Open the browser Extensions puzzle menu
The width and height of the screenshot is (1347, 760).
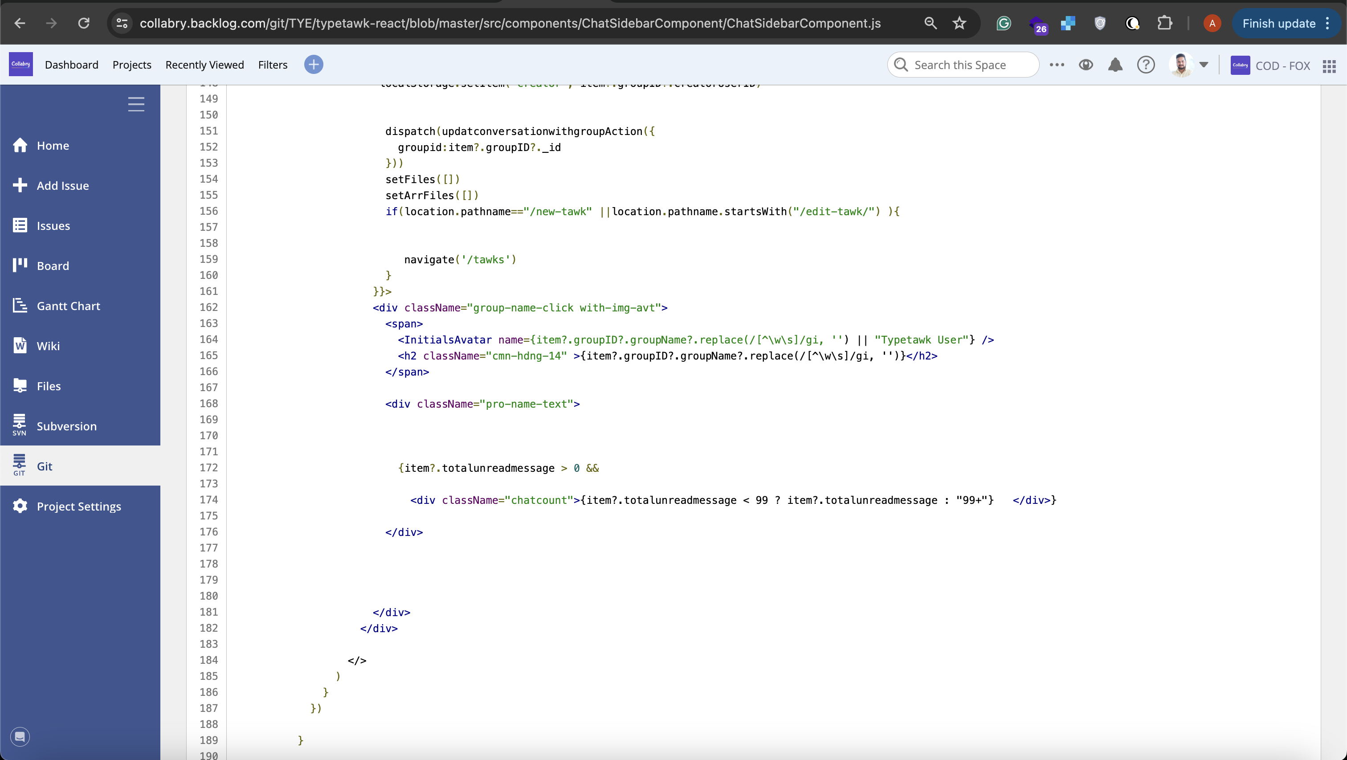click(x=1164, y=23)
